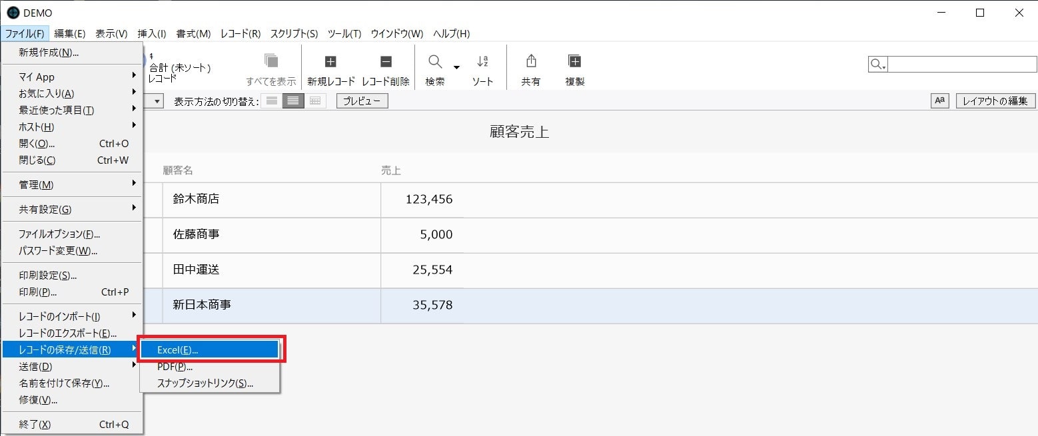Select Excel(E) from the save/send submenu
The image size is (1038, 436).
tap(210, 349)
